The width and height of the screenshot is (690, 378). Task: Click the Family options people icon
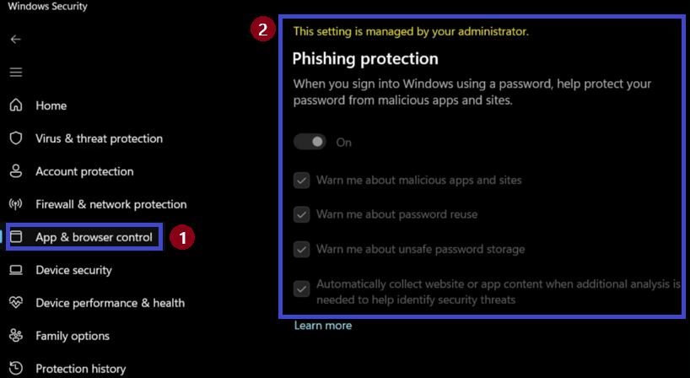(x=16, y=336)
